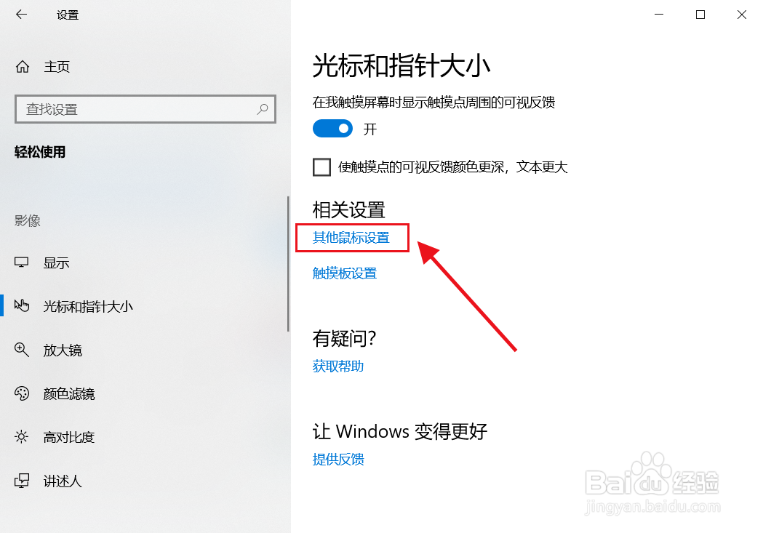Open the 其他鼠标设置 link
The image size is (763, 533).
pos(351,237)
